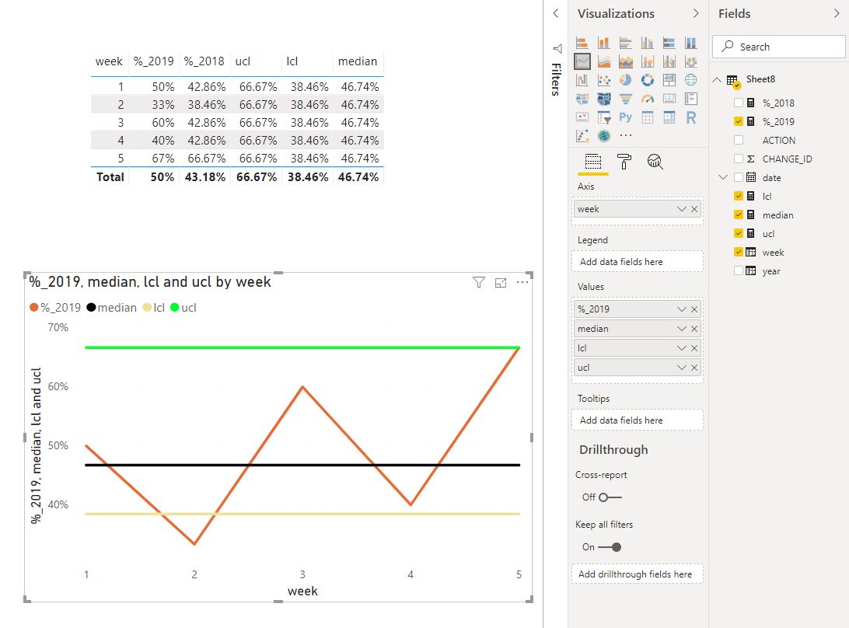The height and width of the screenshot is (628, 849).
Task: Select the stacked column chart visual
Action: pyautogui.click(x=604, y=43)
